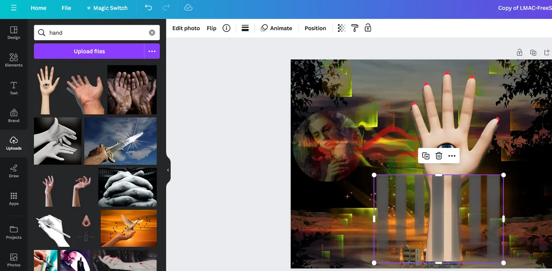Open the Text sidebar tab

pos(14,88)
